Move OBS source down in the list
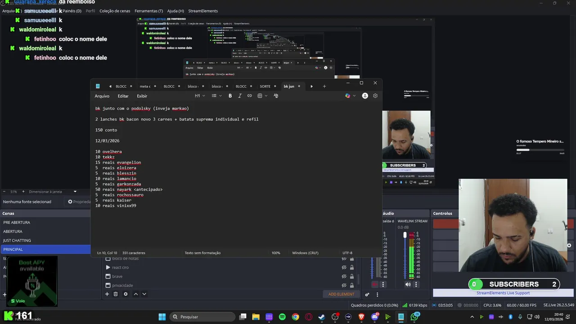The height and width of the screenshot is (324, 576). click(x=144, y=294)
